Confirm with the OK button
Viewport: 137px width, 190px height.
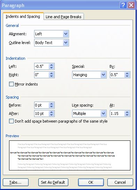click(91, 182)
